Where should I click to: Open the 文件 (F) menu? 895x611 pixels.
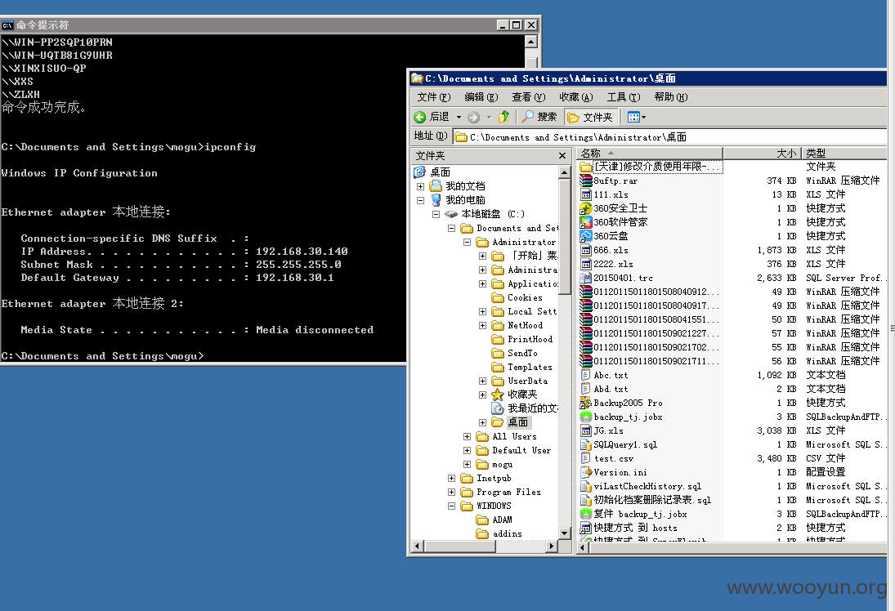tap(434, 97)
